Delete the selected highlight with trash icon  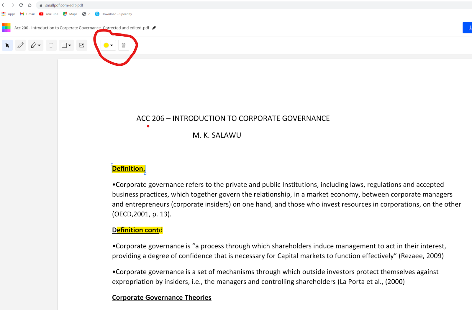[x=124, y=45]
